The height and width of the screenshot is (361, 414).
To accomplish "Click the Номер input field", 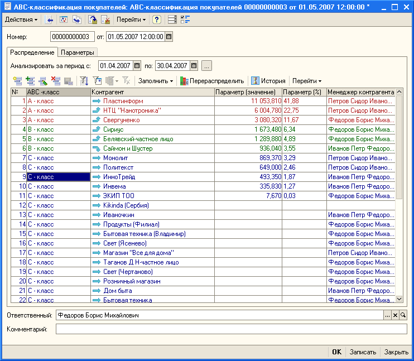I will click(x=73, y=37).
